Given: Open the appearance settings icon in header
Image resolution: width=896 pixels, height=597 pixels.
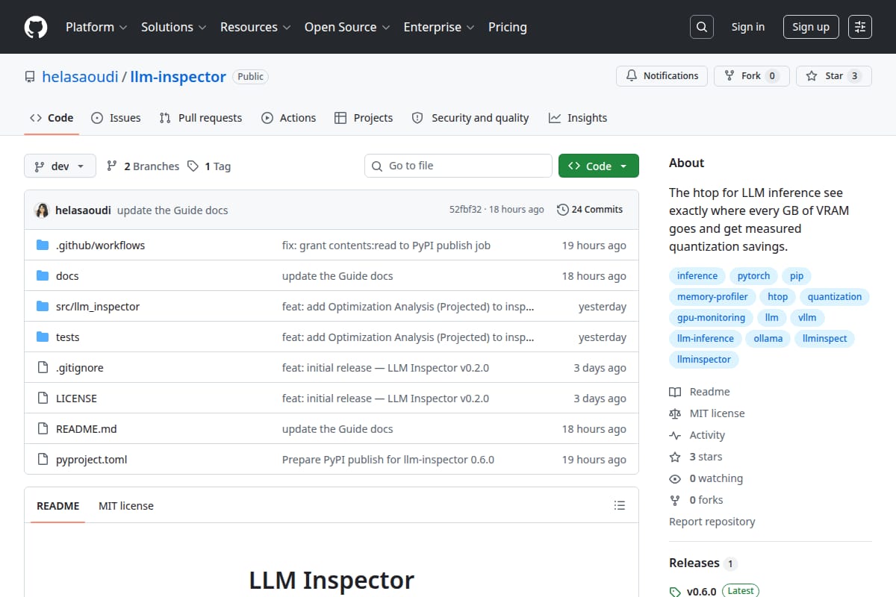Looking at the screenshot, I should [860, 27].
